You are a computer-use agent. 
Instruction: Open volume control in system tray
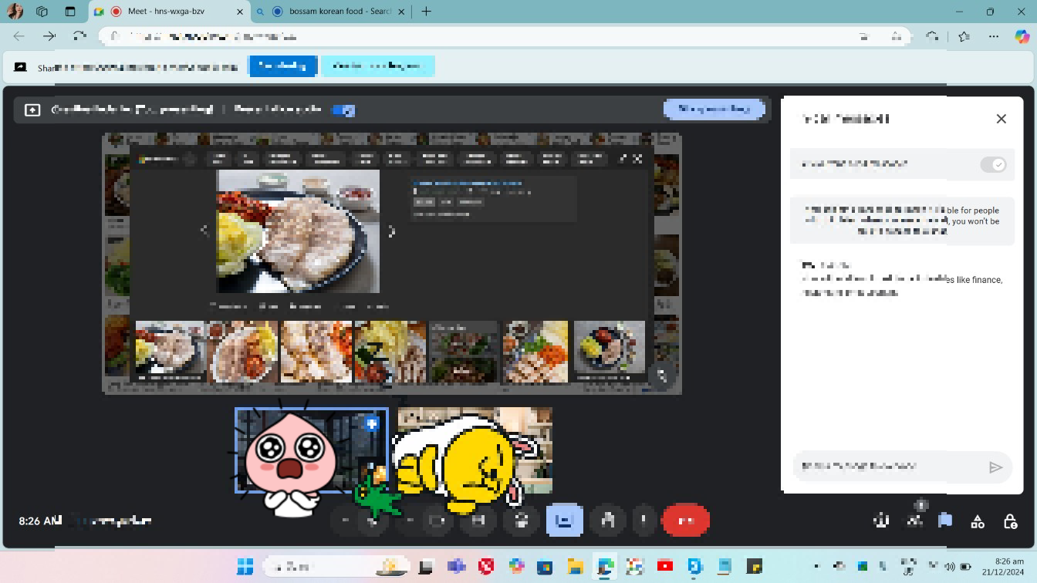pos(949,567)
